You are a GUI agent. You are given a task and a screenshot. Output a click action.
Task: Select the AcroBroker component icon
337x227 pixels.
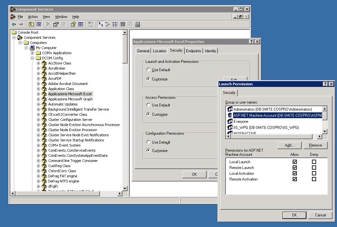click(44, 68)
